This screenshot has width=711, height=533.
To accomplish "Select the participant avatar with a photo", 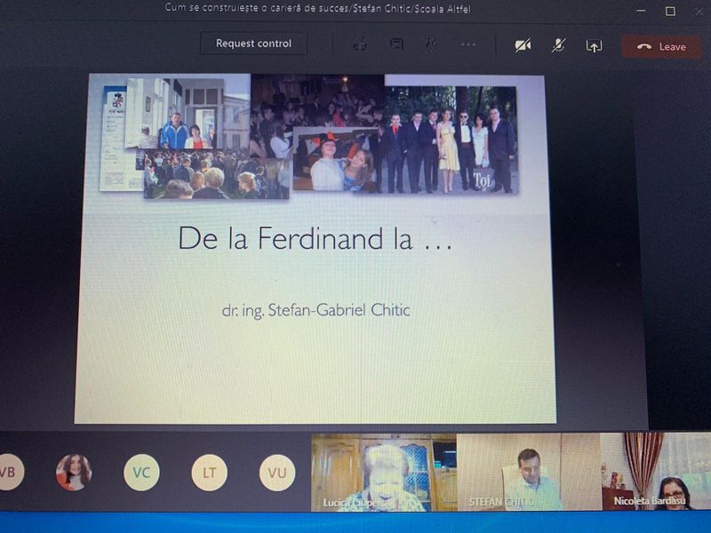I will tap(74, 472).
